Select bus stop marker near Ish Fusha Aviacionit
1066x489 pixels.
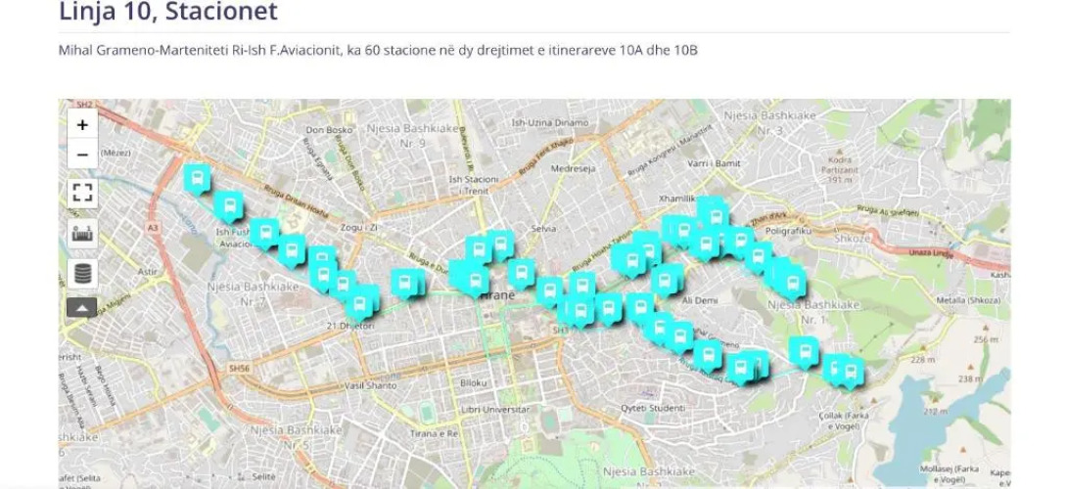[229, 206]
